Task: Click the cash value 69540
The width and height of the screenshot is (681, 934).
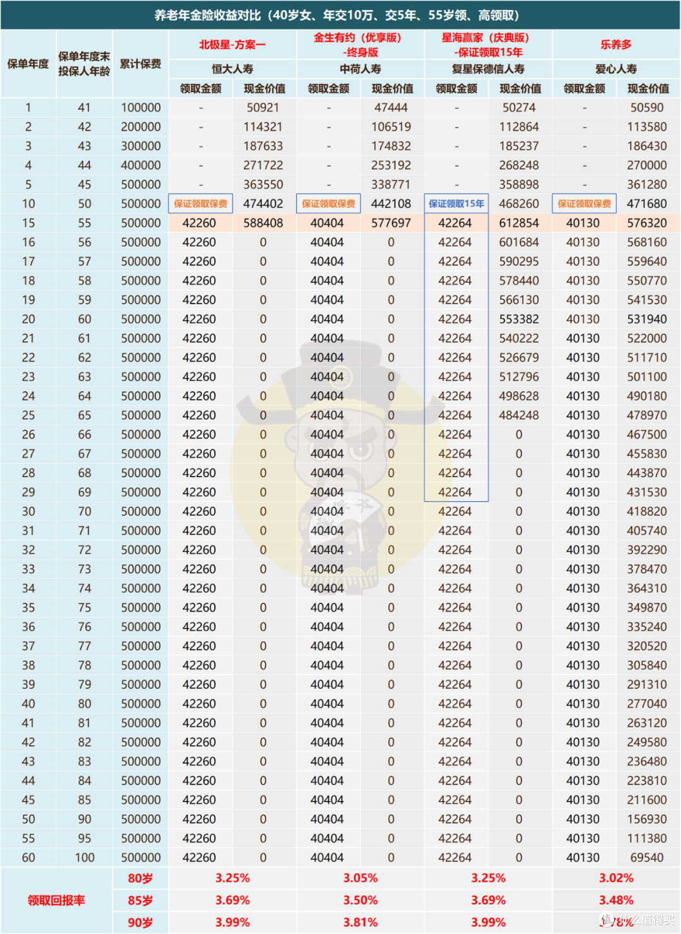Action: [x=647, y=858]
